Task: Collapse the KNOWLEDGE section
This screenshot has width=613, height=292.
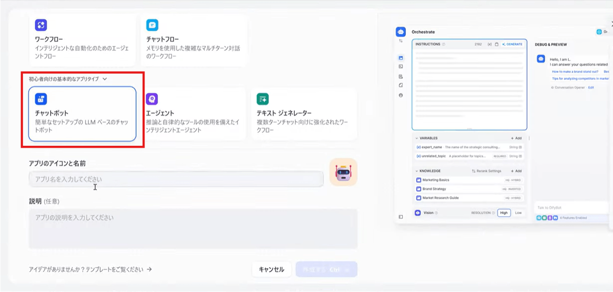Action: coord(417,171)
